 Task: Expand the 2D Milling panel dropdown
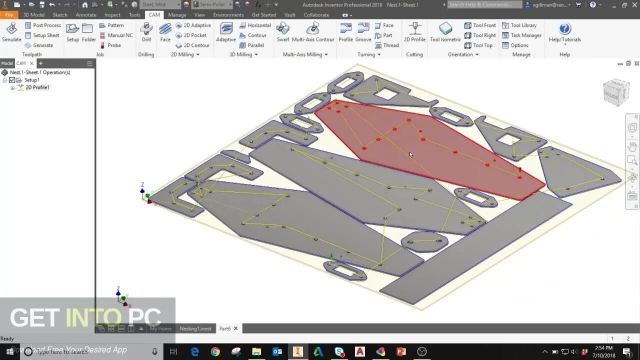coord(197,54)
